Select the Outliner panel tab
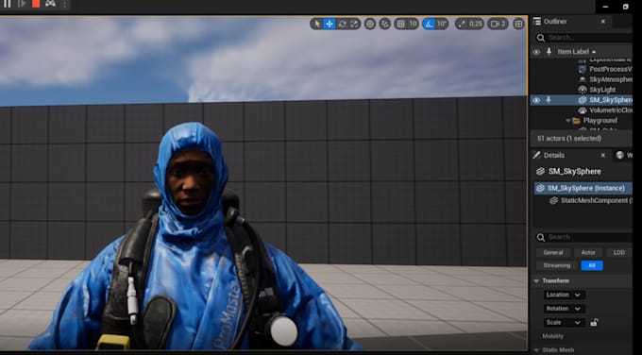642x355 pixels. point(555,22)
